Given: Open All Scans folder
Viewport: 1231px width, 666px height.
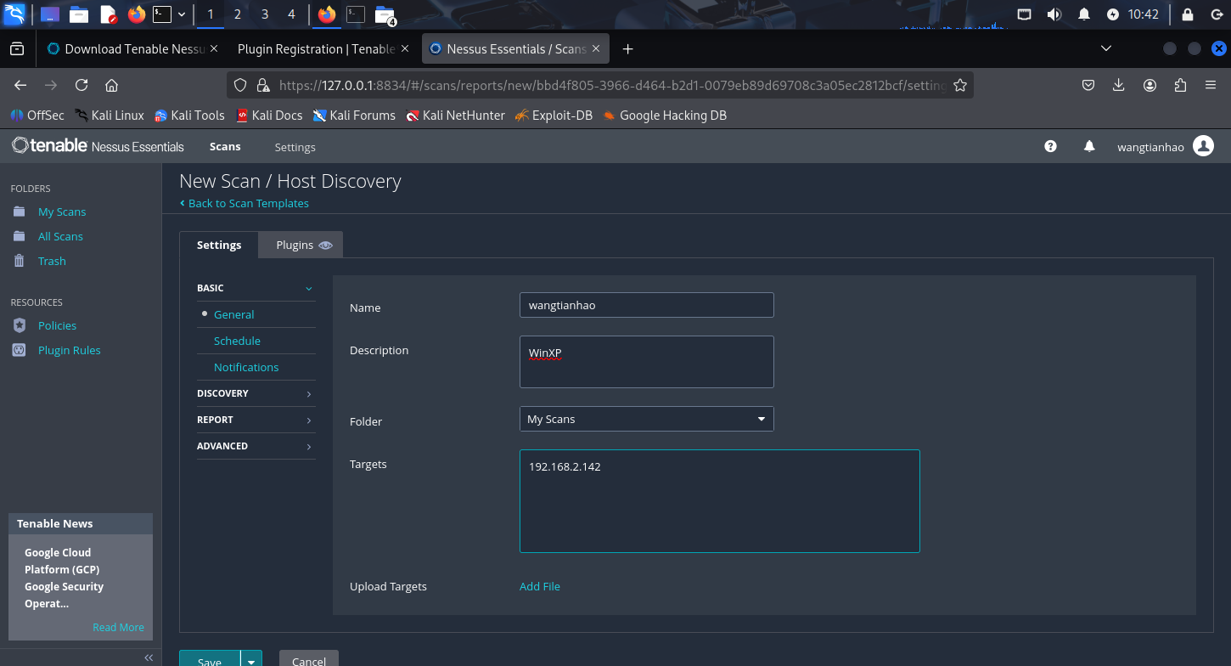Looking at the screenshot, I should pos(60,236).
